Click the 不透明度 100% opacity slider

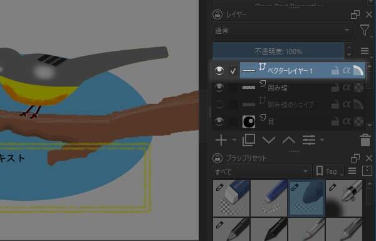pyautogui.click(x=278, y=51)
